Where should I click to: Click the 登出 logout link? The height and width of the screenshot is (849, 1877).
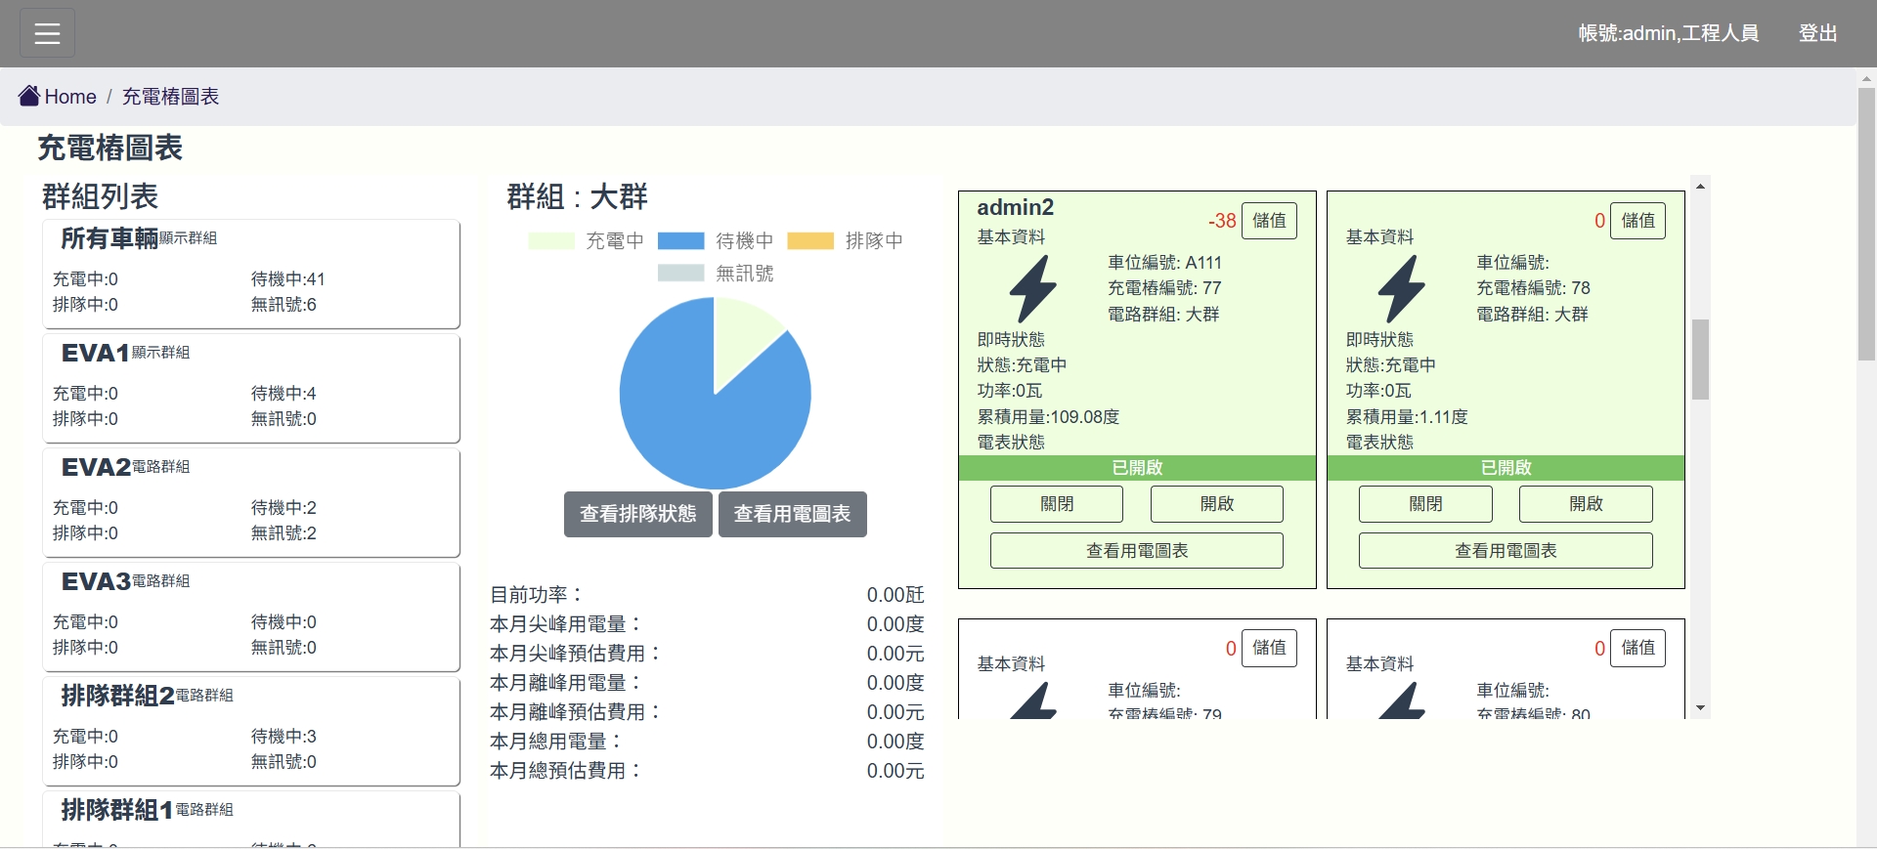point(1817,33)
